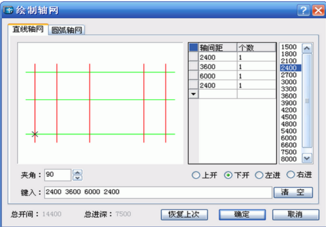Click the spacing list scrollbar thumb

(307, 100)
